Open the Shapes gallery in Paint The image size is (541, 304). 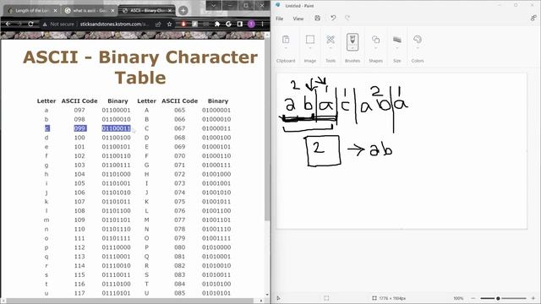375,40
